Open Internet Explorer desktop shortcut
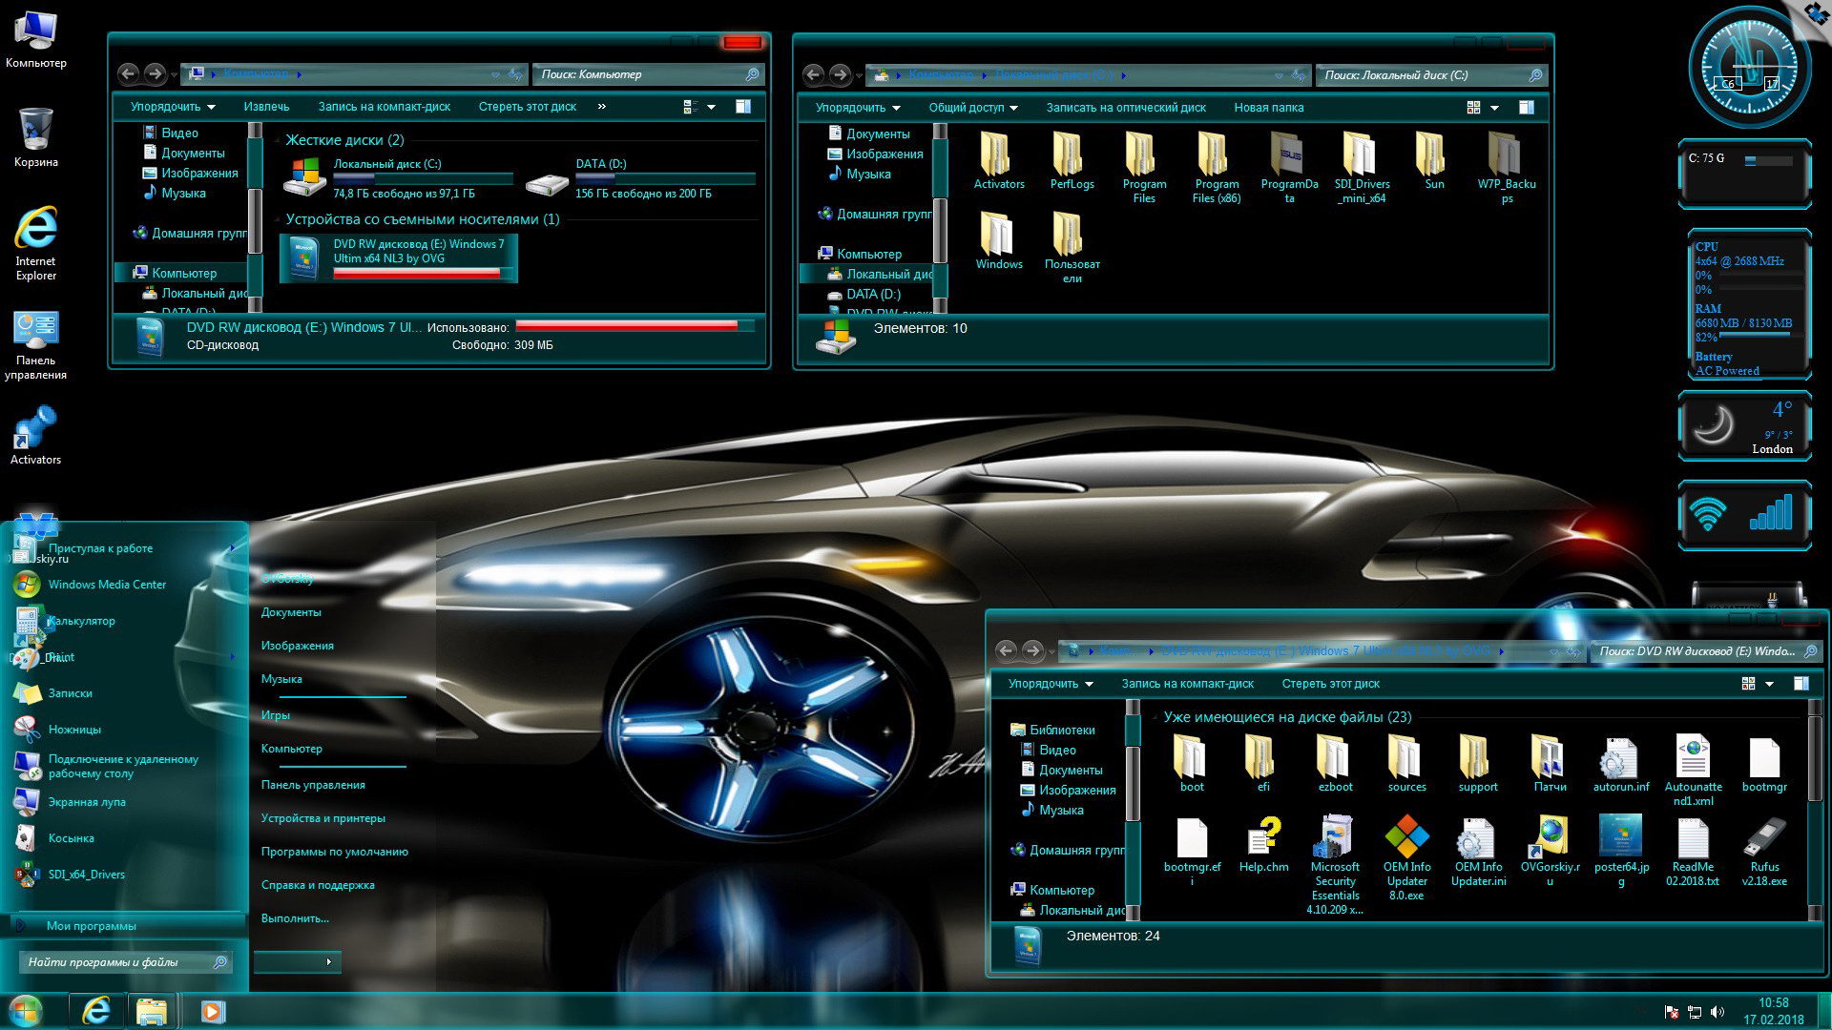 pos(35,231)
